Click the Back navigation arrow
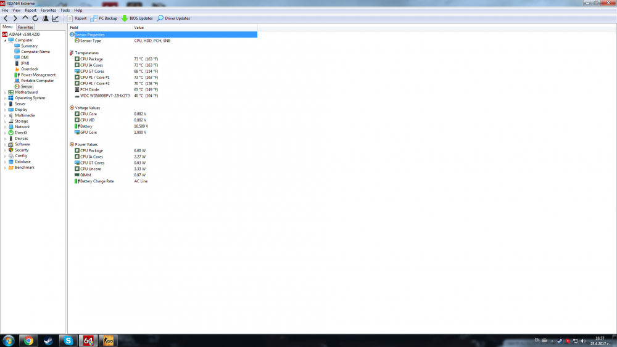This screenshot has width=617, height=347. pyautogui.click(x=6, y=18)
